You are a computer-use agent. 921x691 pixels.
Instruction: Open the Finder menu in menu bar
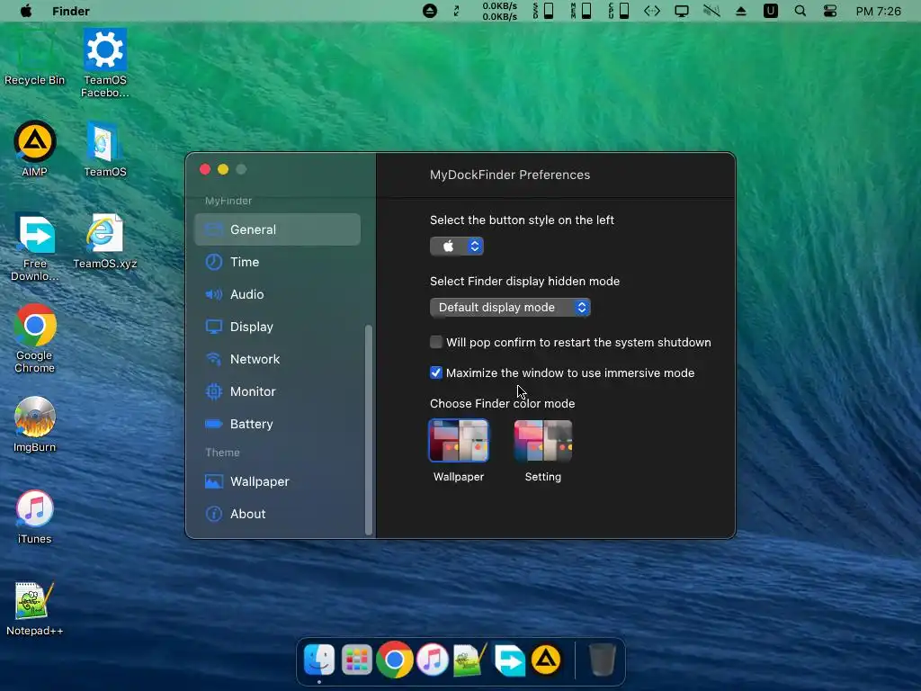tap(70, 11)
